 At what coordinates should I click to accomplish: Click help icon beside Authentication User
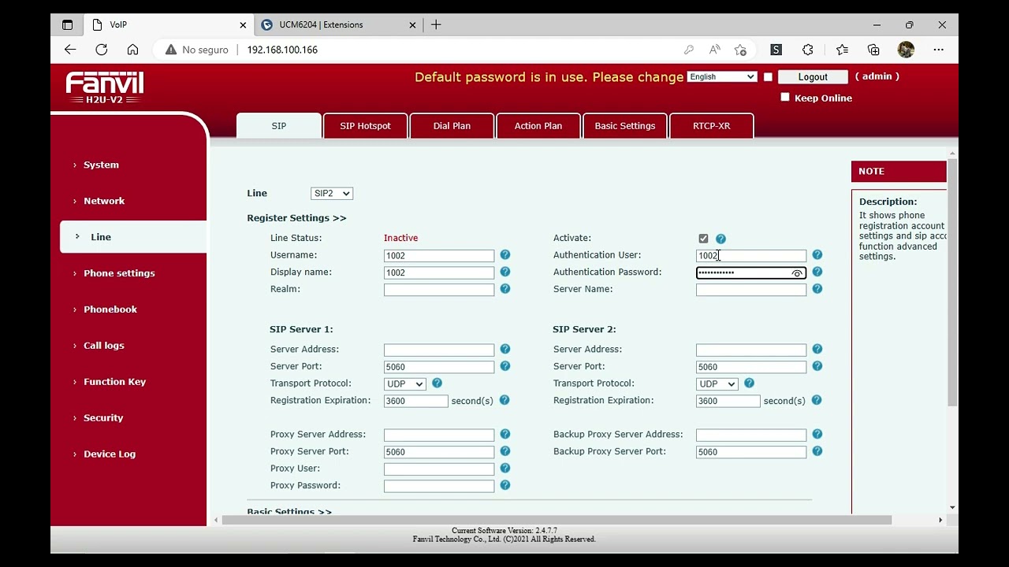[817, 255]
